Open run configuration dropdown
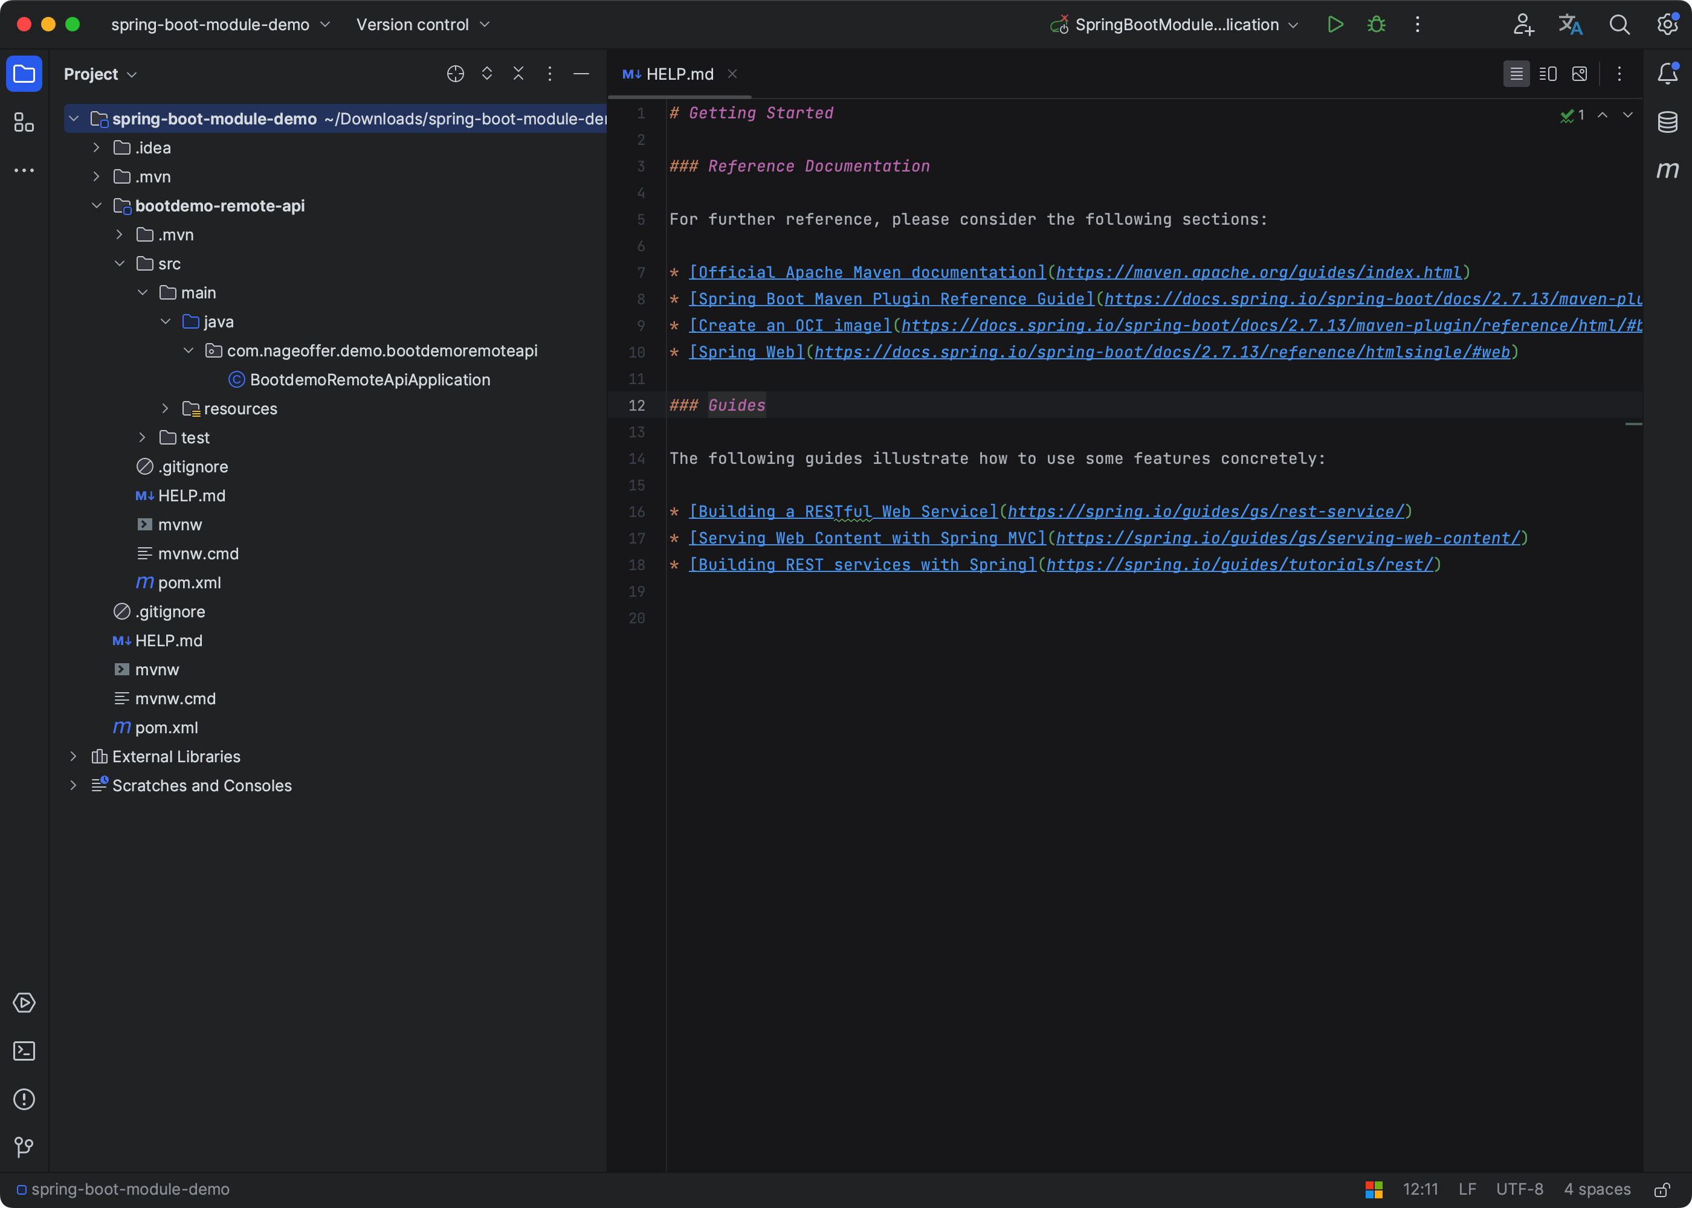The width and height of the screenshot is (1692, 1208). pyautogui.click(x=1174, y=25)
